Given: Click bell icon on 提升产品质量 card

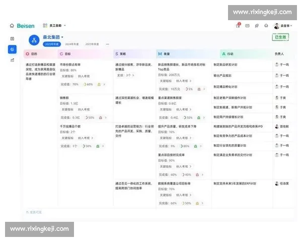Looking at the screenshot, I should coord(195,146).
